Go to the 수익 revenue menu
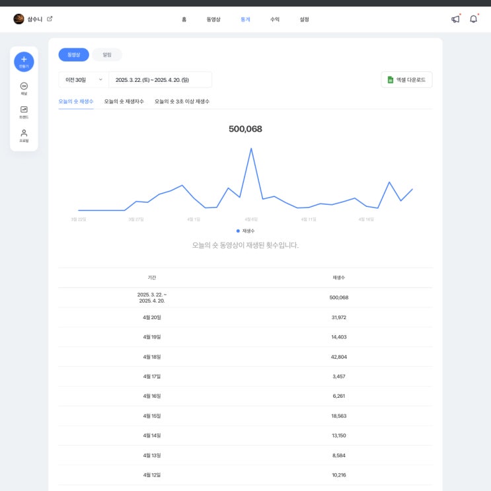 (x=275, y=19)
